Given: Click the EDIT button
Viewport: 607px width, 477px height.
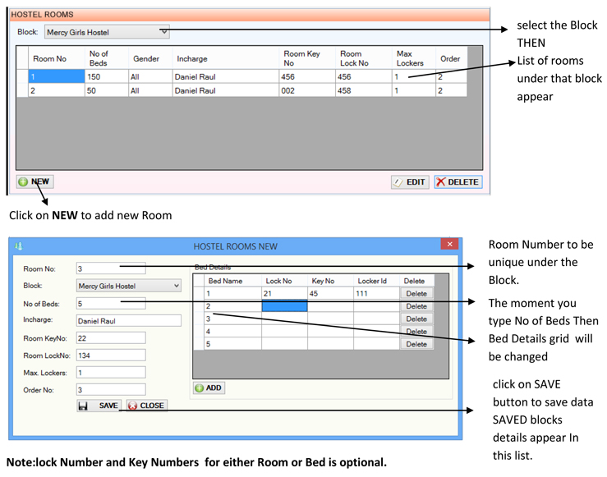Looking at the screenshot, I should point(410,181).
